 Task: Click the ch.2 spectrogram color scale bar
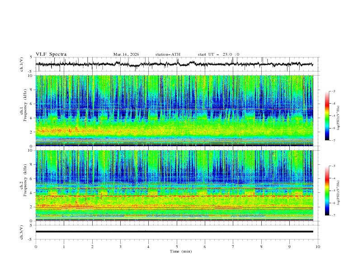(x=327, y=191)
